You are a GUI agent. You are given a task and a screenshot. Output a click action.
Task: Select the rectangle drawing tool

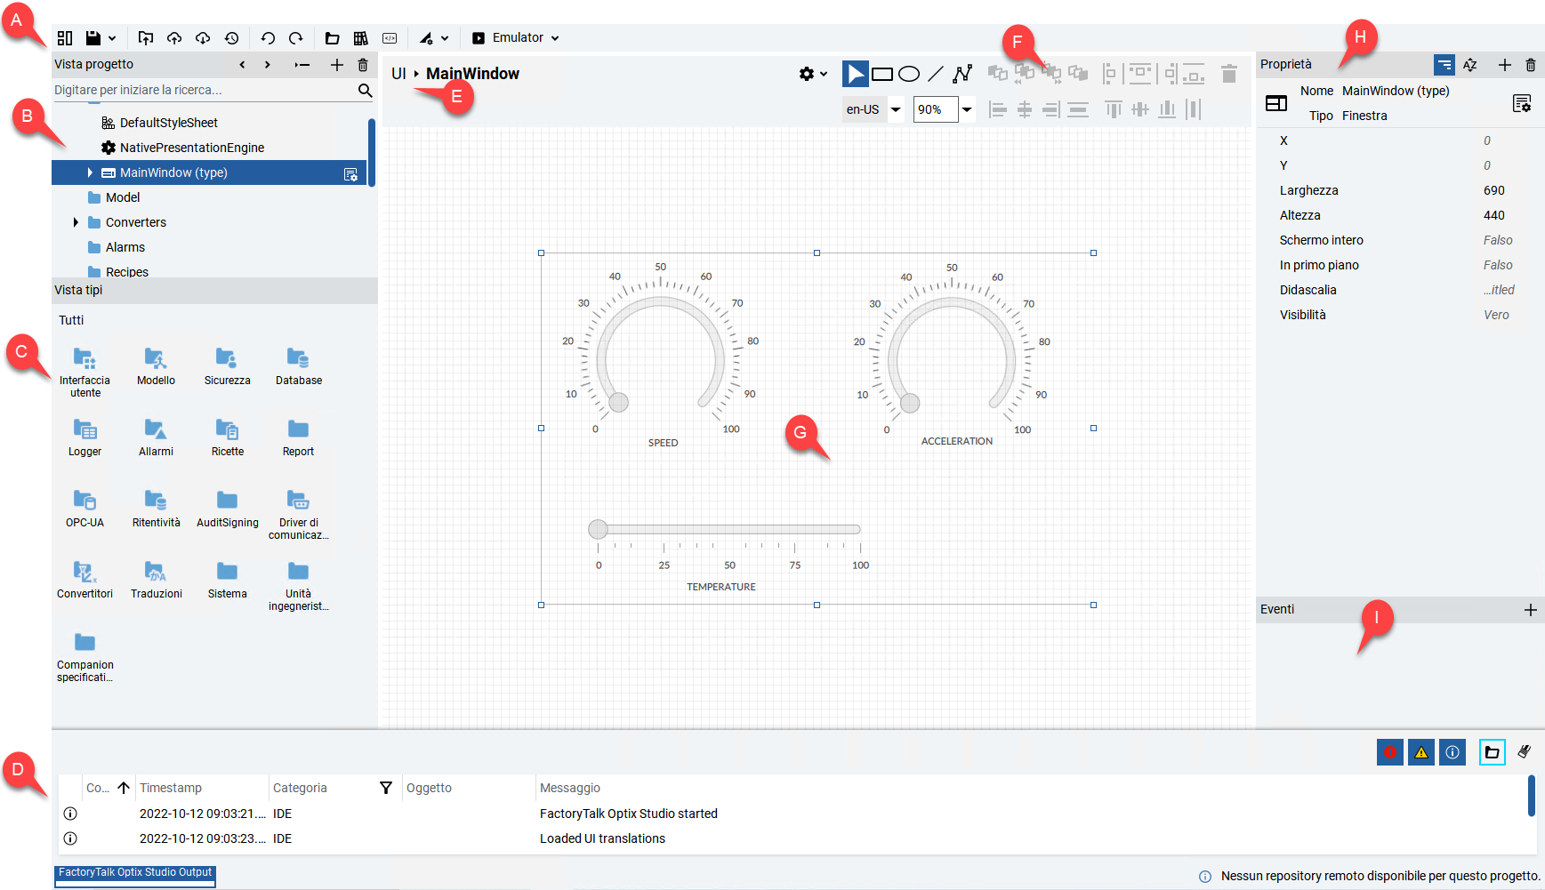(881, 74)
